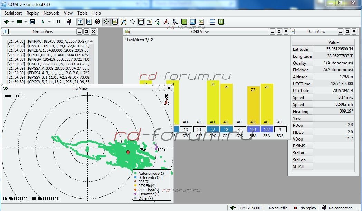Screen dimensions: 362x211
Task: Open dropdown arrow beside the baud rate icon
Action: click(x=25, y=22)
